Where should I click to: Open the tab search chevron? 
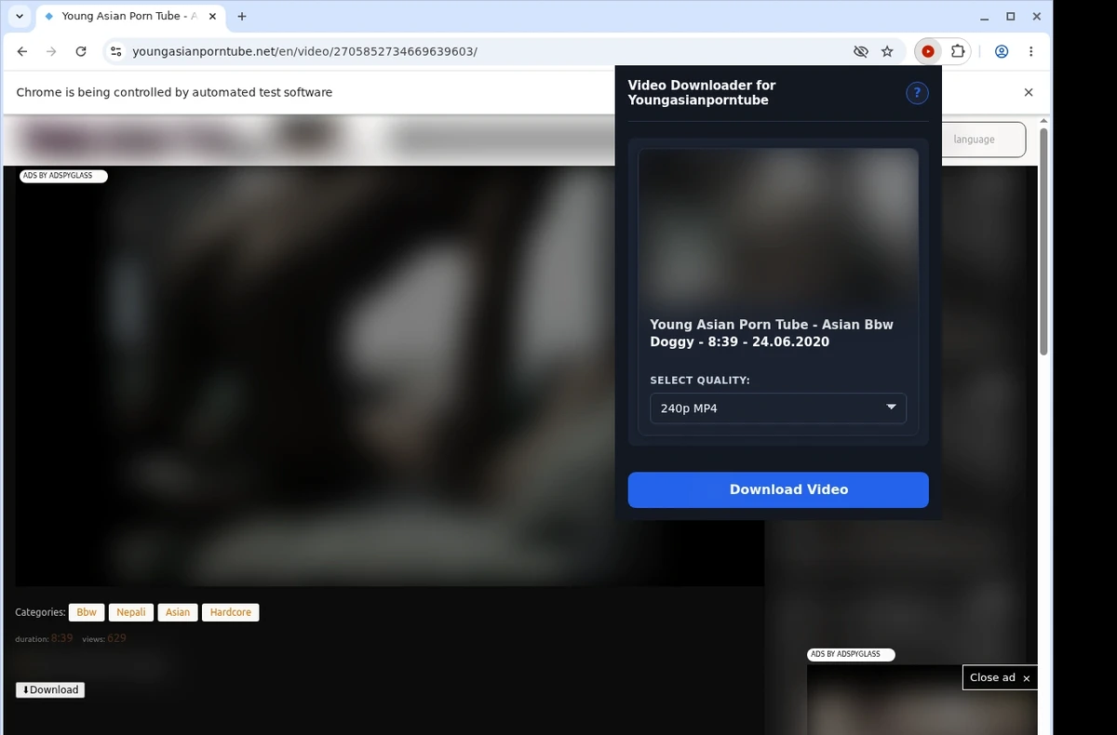[20, 17]
